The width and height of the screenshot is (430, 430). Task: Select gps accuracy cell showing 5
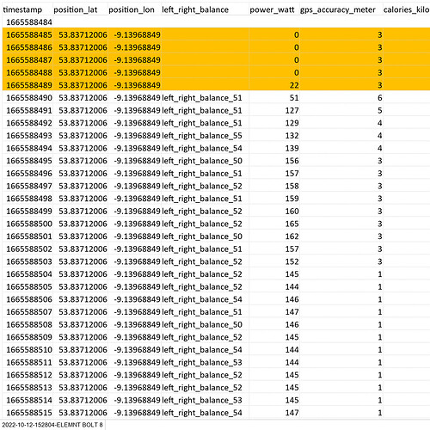pos(341,110)
